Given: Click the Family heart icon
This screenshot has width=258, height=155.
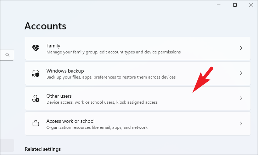Looking at the screenshot, I should [x=36, y=48].
